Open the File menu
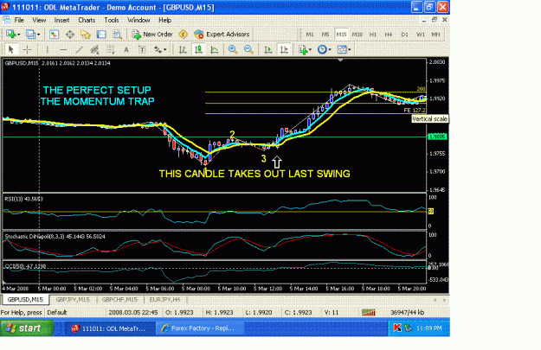Screen dimensions: 541x350 tap(19, 20)
